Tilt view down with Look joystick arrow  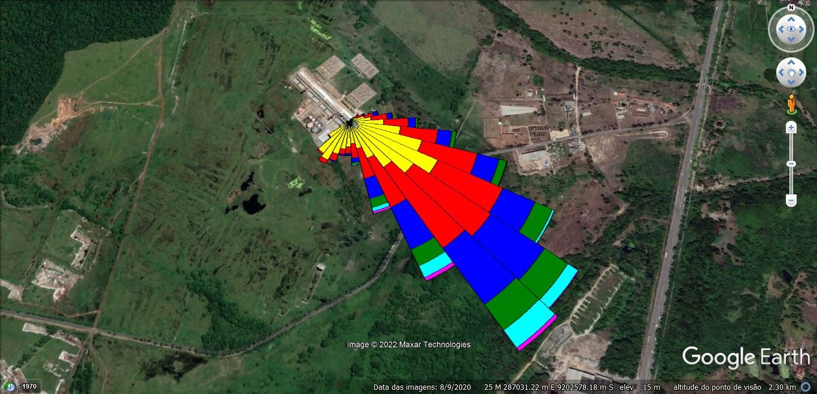(x=791, y=40)
